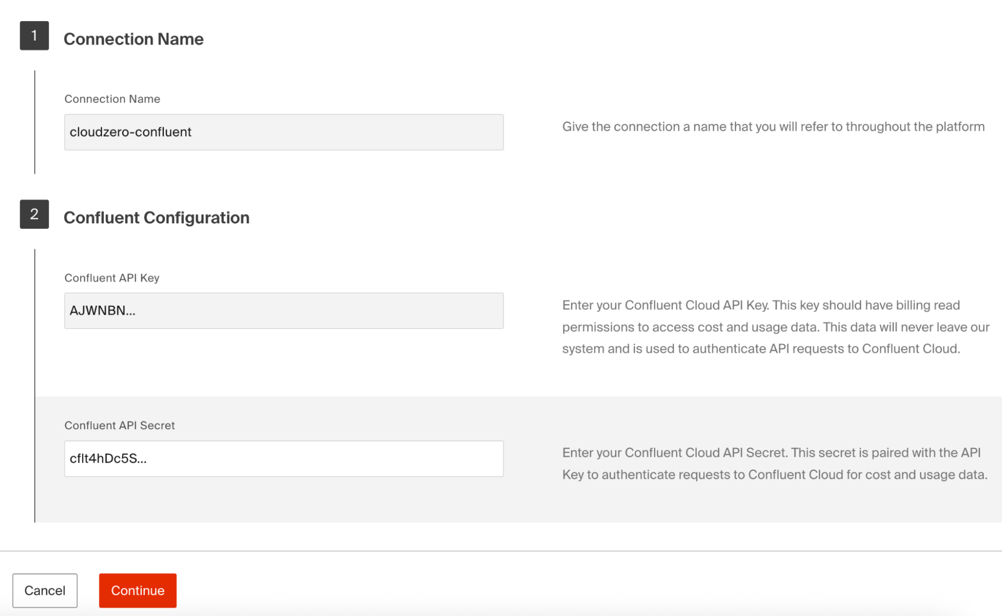Image resolution: width=1002 pixels, height=616 pixels.
Task: Click the vertical connector line below step 2
Action: [35, 386]
